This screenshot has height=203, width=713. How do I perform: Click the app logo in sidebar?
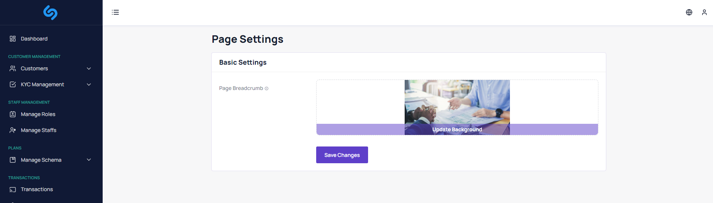click(50, 13)
